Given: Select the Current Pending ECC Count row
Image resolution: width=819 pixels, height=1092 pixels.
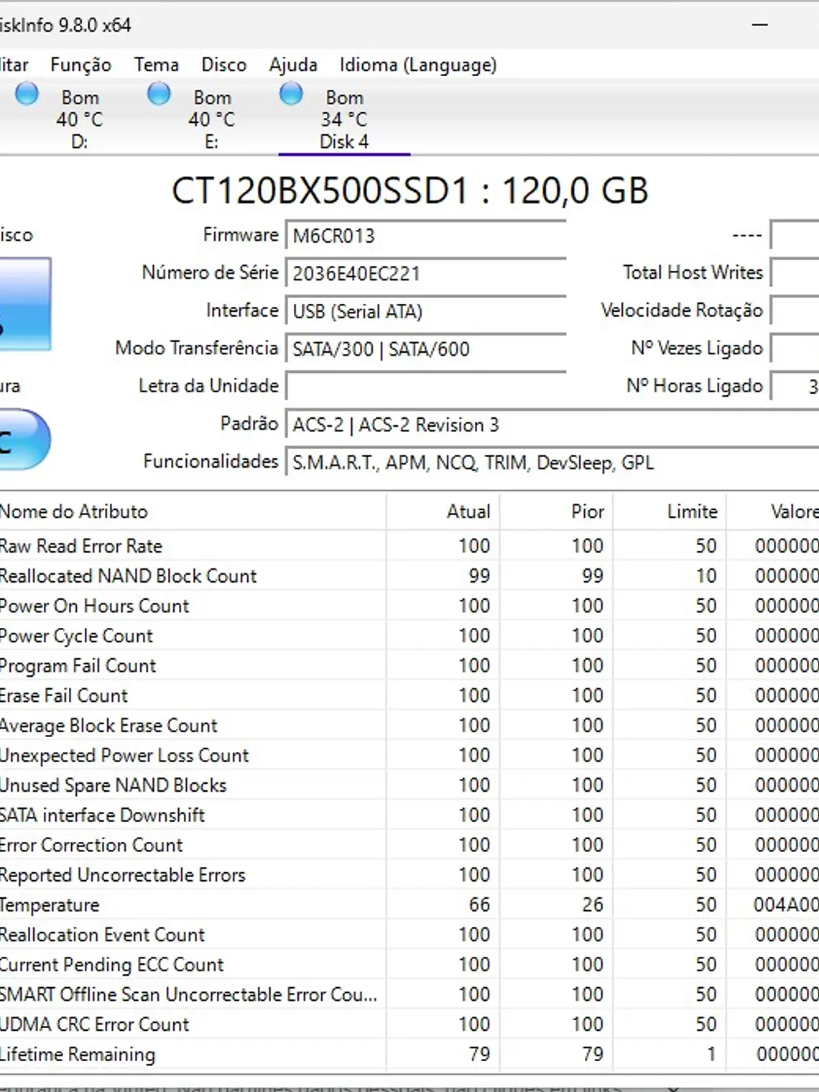Looking at the screenshot, I should click(x=409, y=965).
